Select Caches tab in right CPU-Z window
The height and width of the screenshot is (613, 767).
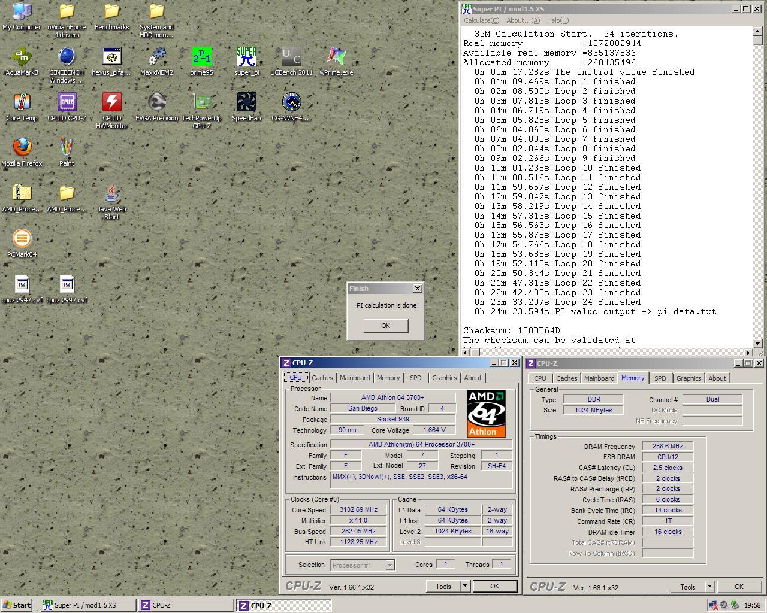click(566, 378)
